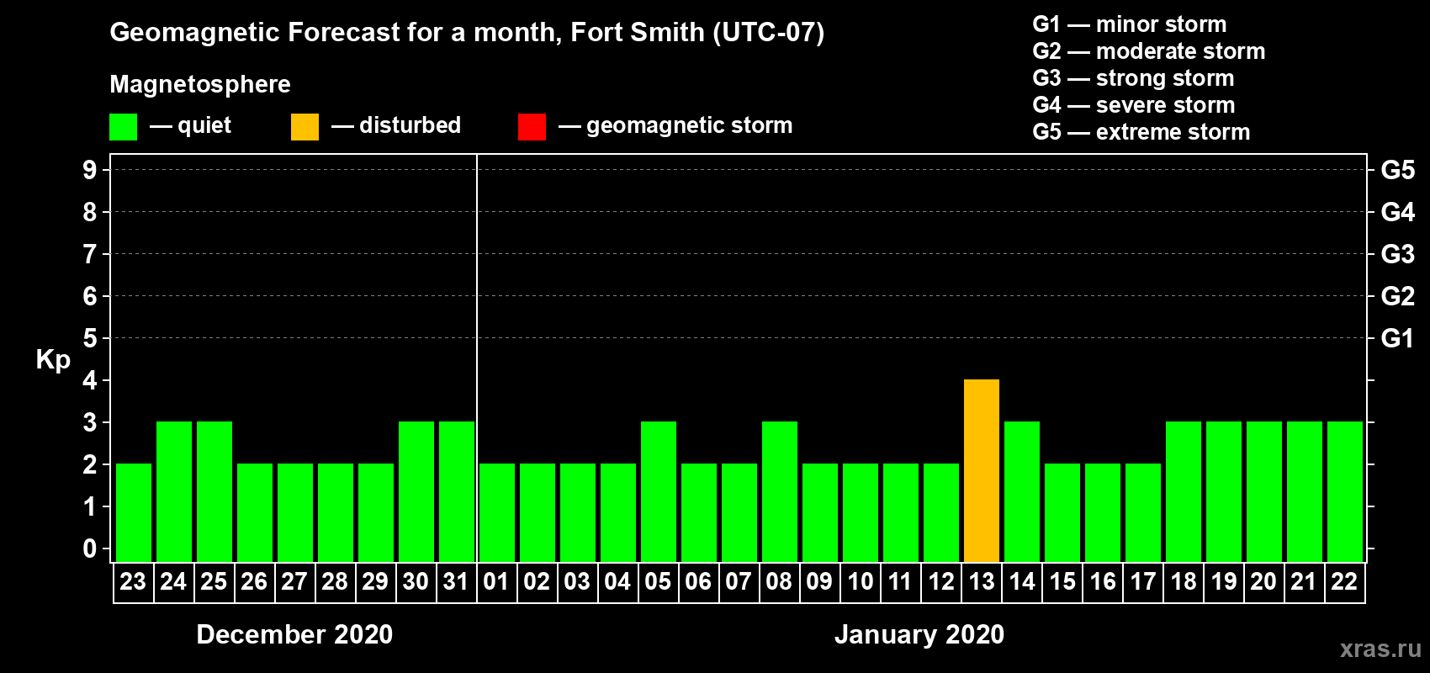Click 'G1 — minor storm' legend text
Viewport: 1430px width, 673px height.
tap(1130, 24)
